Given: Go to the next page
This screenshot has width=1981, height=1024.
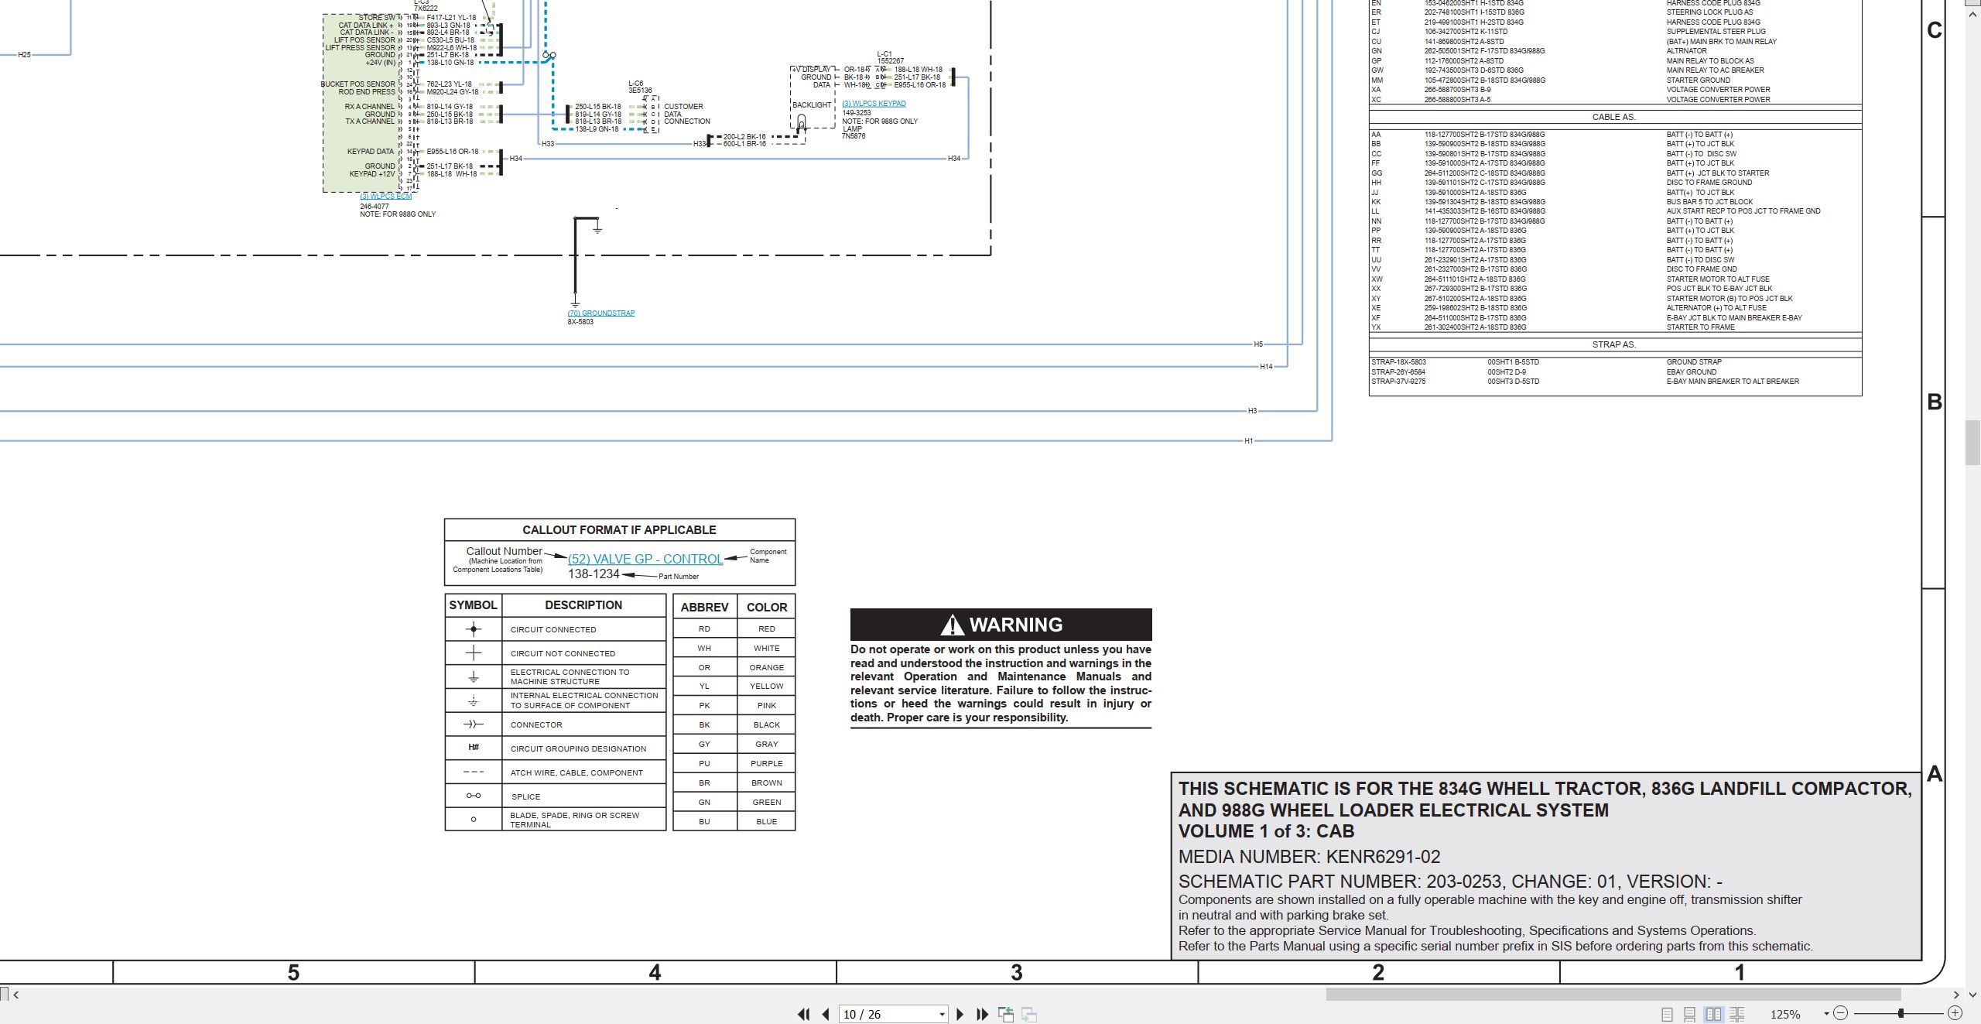Looking at the screenshot, I should [x=960, y=1014].
